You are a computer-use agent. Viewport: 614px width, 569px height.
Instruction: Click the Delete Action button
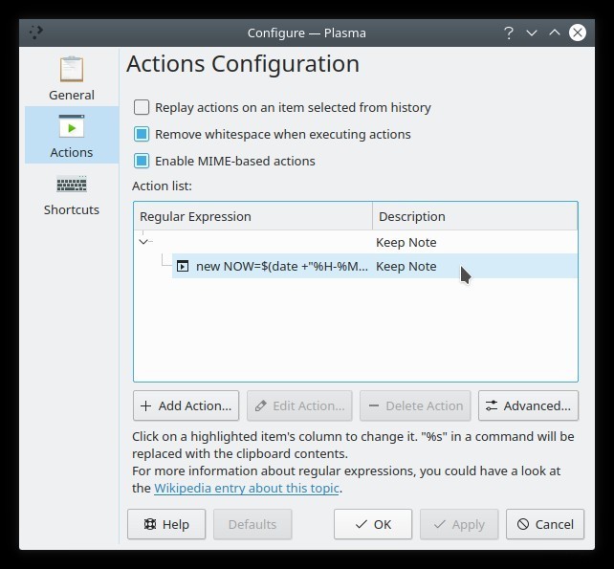click(415, 405)
